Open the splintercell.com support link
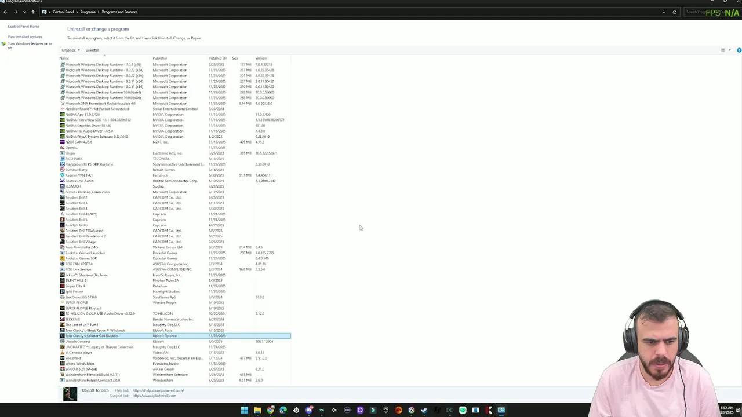742x417 pixels. (154, 396)
